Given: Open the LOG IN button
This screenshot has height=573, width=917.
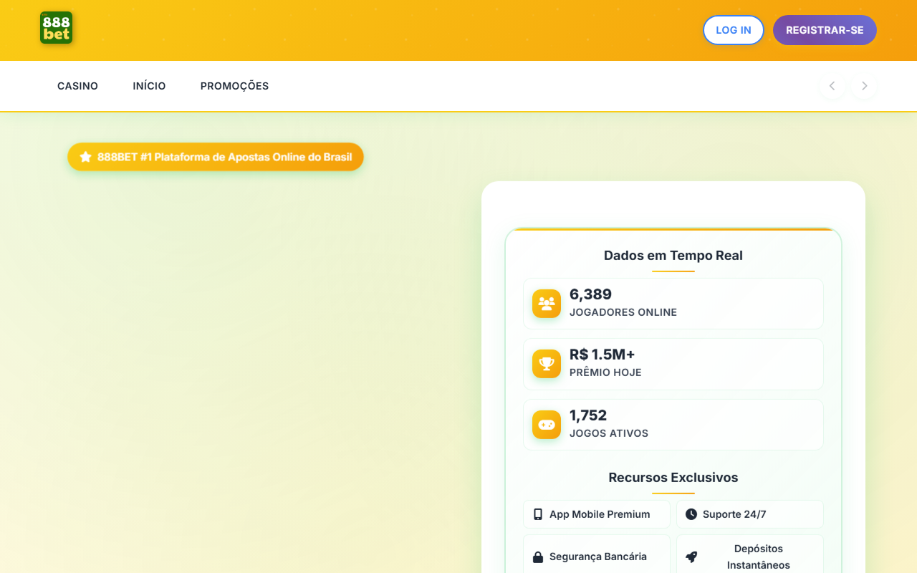Looking at the screenshot, I should [734, 30].
